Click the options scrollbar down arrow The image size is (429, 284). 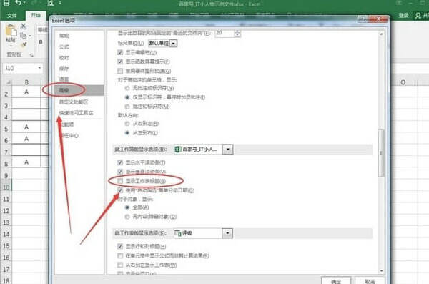(381, 271)
